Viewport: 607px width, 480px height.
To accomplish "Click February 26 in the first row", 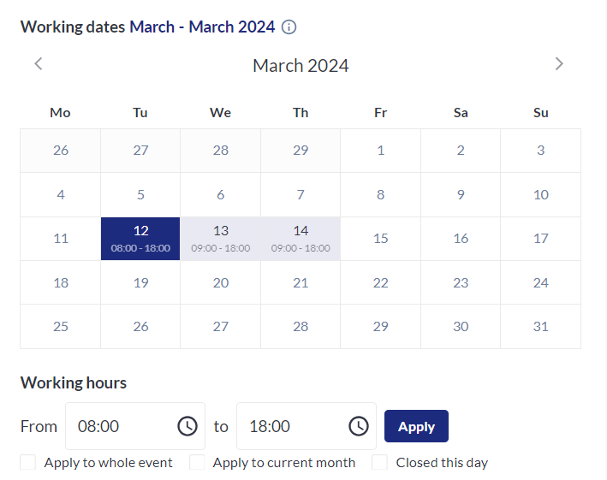I will [x=60, y=151].
